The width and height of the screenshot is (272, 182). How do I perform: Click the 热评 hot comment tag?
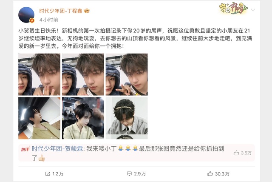(x=25, y=149)
